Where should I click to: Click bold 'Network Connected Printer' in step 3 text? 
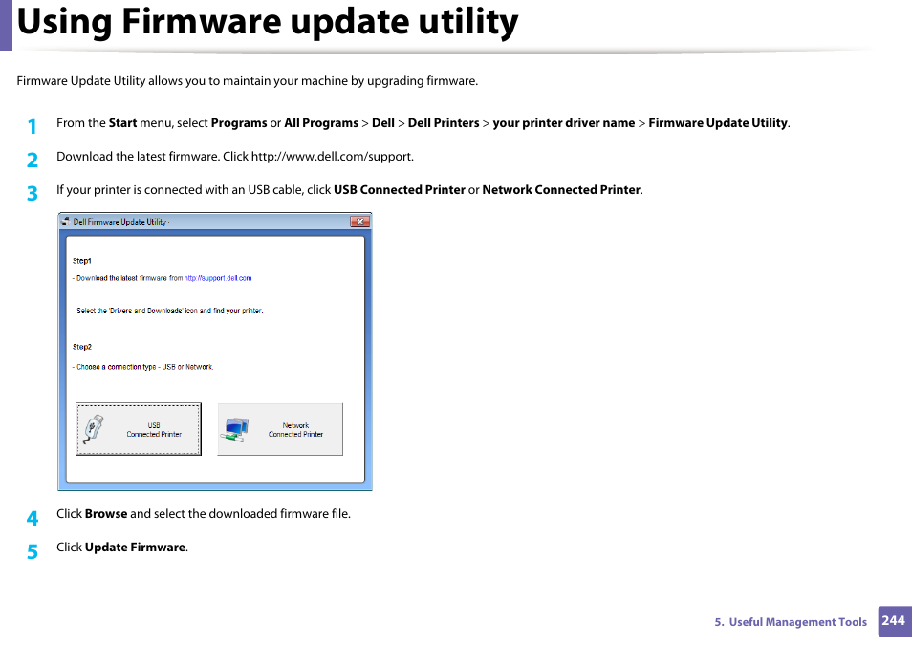561,190
